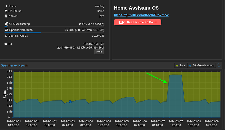The image size is (225, 130).
Task: Open the github.com/tteck/Proxmox link
Action: coord(141,15)
